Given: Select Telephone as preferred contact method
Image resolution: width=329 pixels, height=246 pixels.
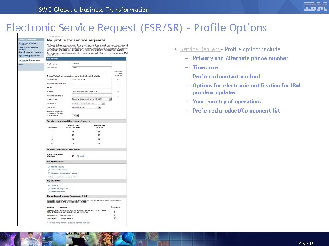Looking at the screenshot, I should [x=118, y=79].
